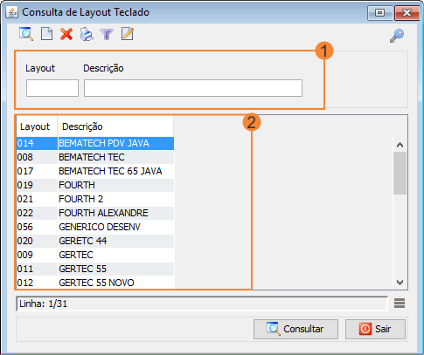Open the list options icon beside Linha bar
This screenshot has width=424, height=355.
click(400, 304)
